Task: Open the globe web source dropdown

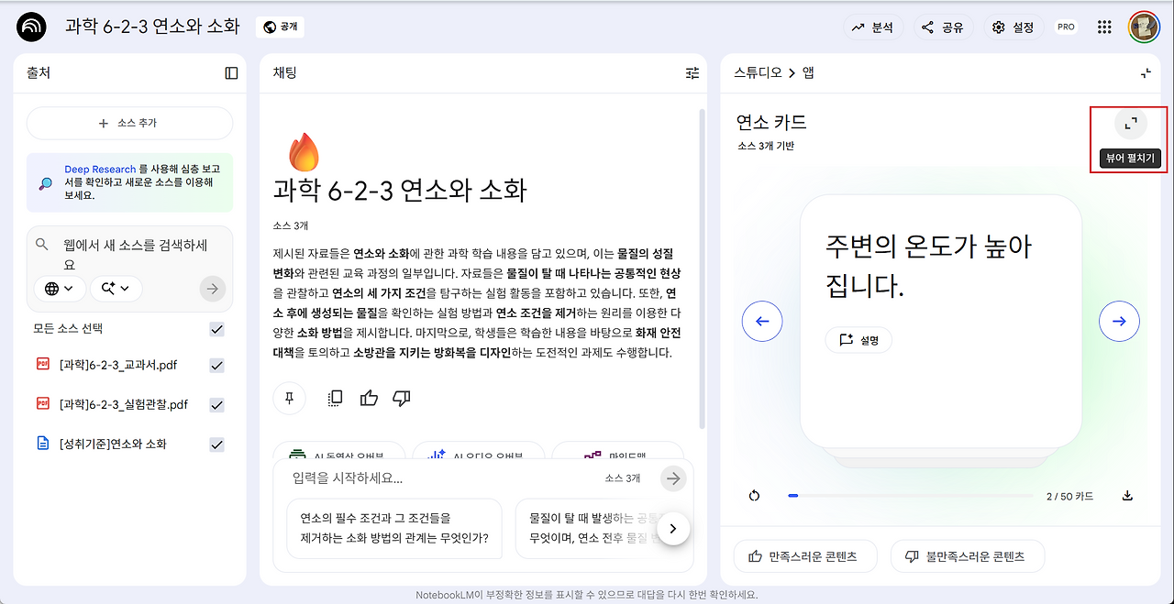Action: pos(61,288)
